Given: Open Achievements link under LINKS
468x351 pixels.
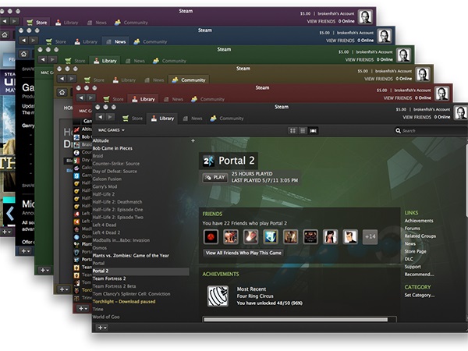Looking at the screenshot, I should pos(419,221).
